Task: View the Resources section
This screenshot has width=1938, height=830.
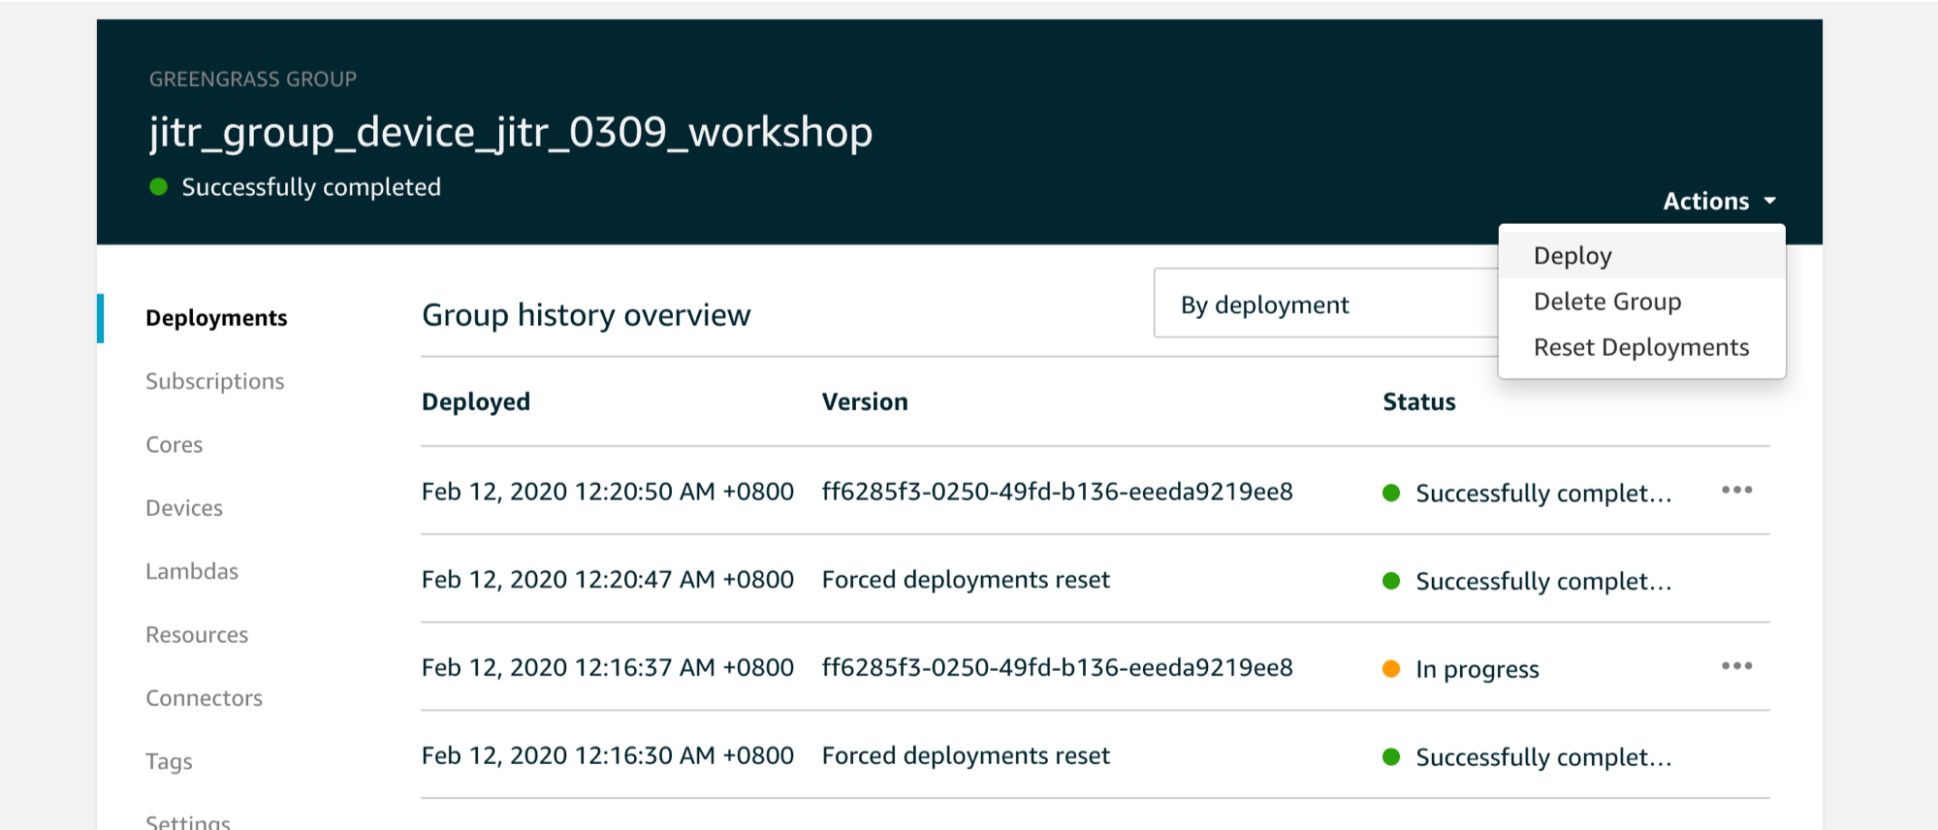Action: pos(197,635)
